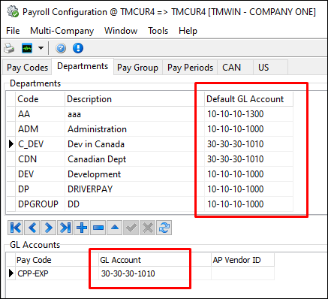This screenshot has width=328, height=299.
Task: Click the blue exclamation info icon
Action: click(x=78, y=48)
